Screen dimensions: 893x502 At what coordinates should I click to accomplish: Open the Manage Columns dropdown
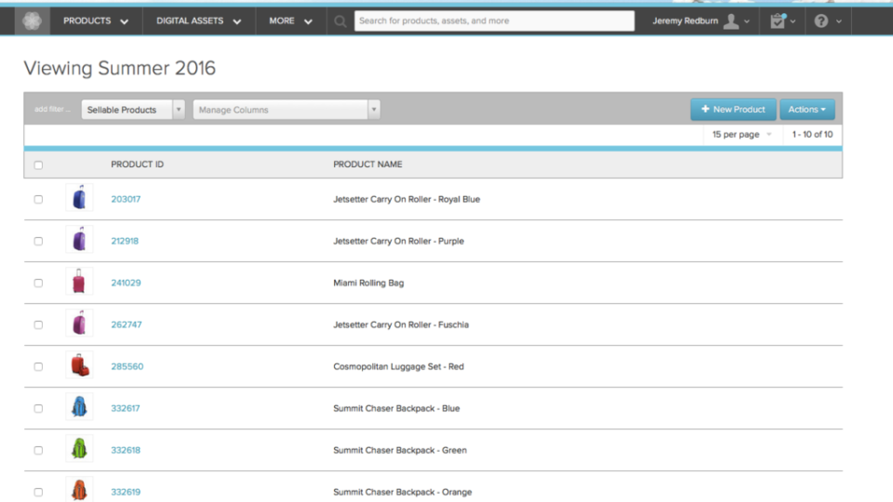pos(374,110)
